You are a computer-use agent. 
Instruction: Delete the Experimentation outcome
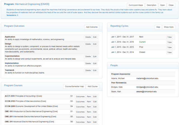[88, 57]
